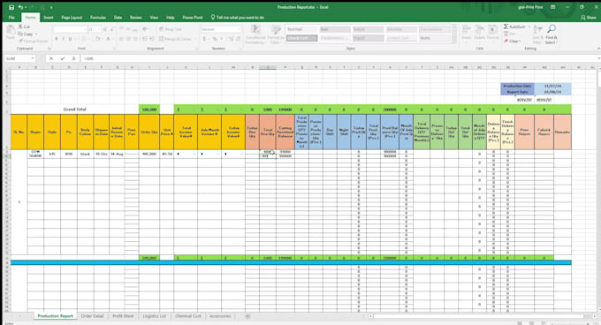This screenshot has height=325, width=601.
Task: Apply the Font Color
Action: tap(108, 39)
